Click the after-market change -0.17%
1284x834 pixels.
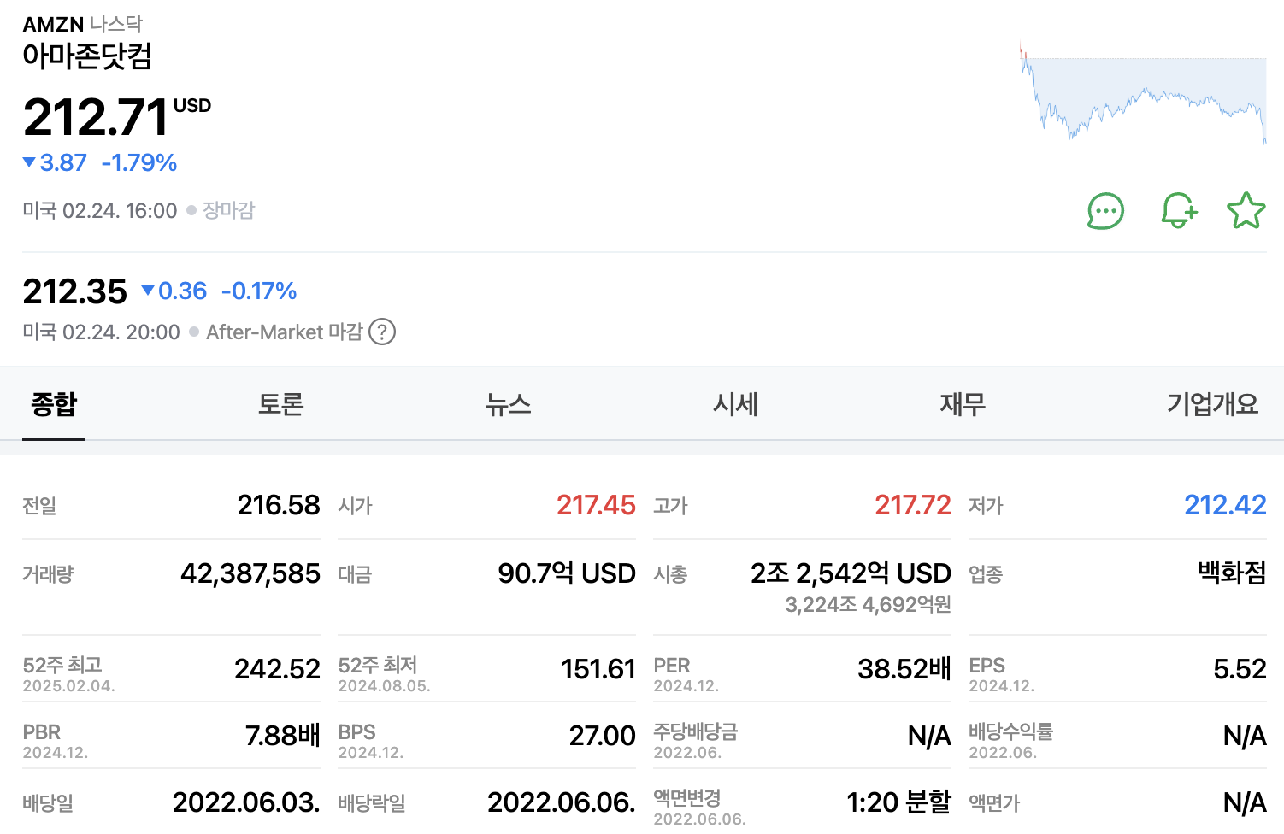tap(259, 291)
